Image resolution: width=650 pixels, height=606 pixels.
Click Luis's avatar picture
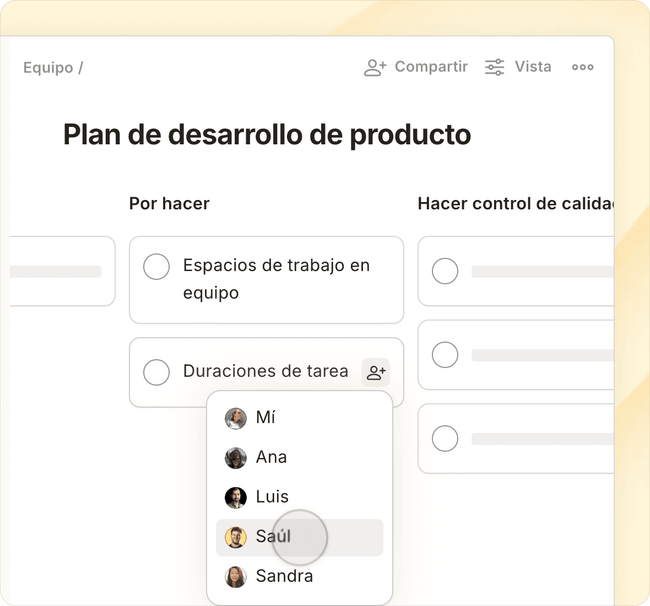pyautogui.click(x=236, y=497)
